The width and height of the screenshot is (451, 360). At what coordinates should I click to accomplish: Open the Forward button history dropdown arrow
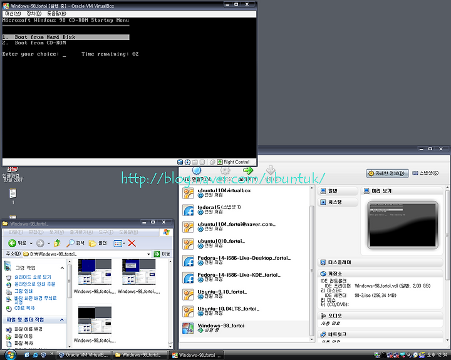[49, 244]
